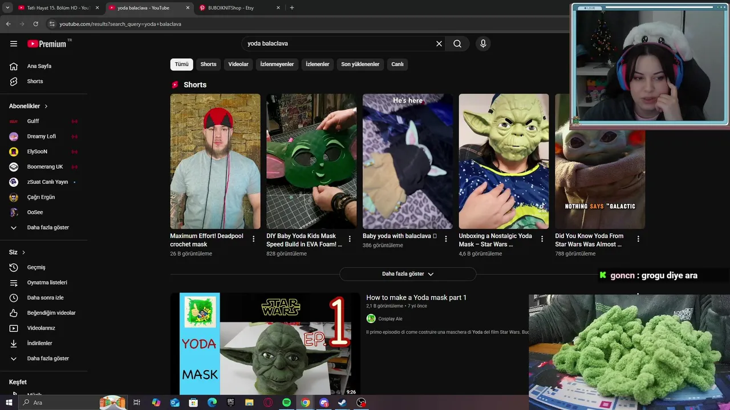Open 'How to make a Yoda mask part 1' title
This screenshot has height=410, width=730.
click(416, 298)
